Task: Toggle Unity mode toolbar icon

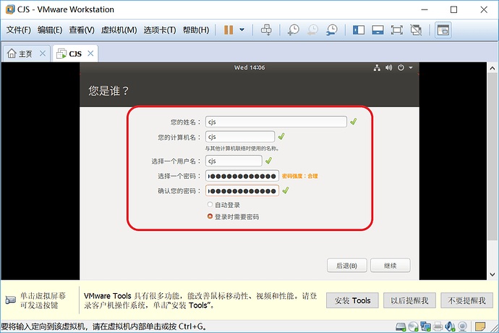Action: (416, 30)
